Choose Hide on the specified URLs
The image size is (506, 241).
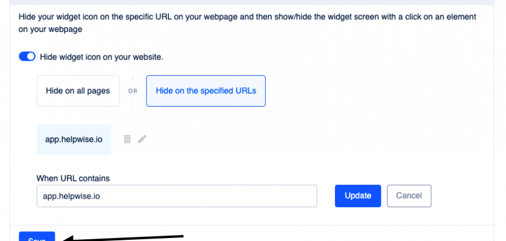[x=205, y=91]
